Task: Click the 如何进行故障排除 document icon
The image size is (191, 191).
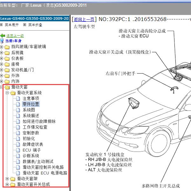Action: coord(18,121)
